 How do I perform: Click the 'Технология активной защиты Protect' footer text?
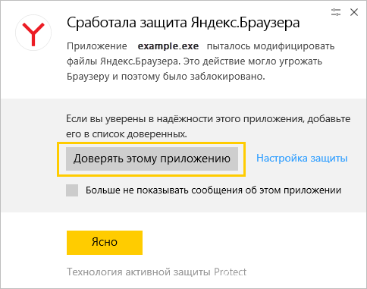tap(156, 272)
